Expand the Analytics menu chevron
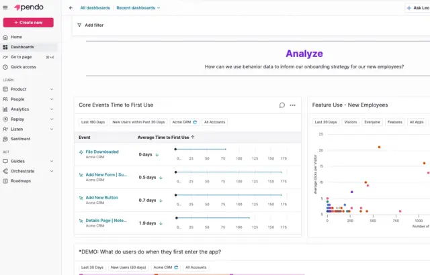Screen dimensions: 430x275 pyautogui.click(x=52, y=109)
